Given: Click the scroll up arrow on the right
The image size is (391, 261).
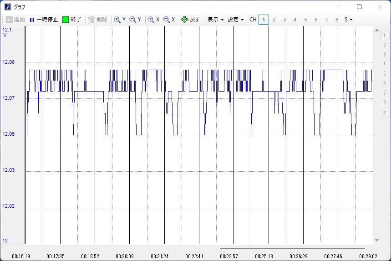Looking at the screenshot, I should point(376,31).
